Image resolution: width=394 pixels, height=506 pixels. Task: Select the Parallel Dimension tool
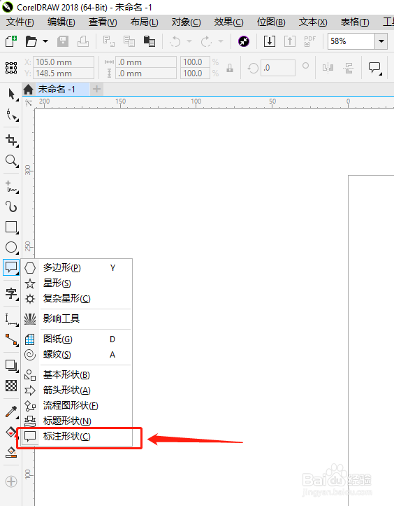pyautogui.click(x=12, y=319)
